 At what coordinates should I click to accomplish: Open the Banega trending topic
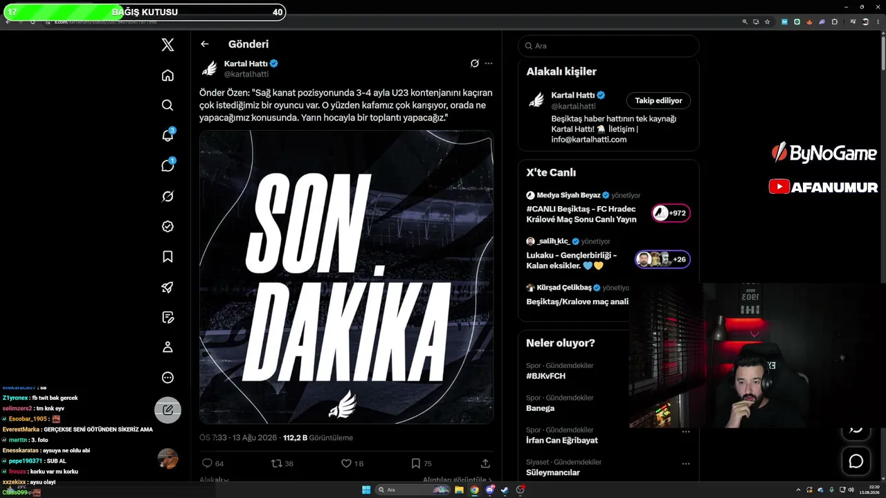(540, 408)
